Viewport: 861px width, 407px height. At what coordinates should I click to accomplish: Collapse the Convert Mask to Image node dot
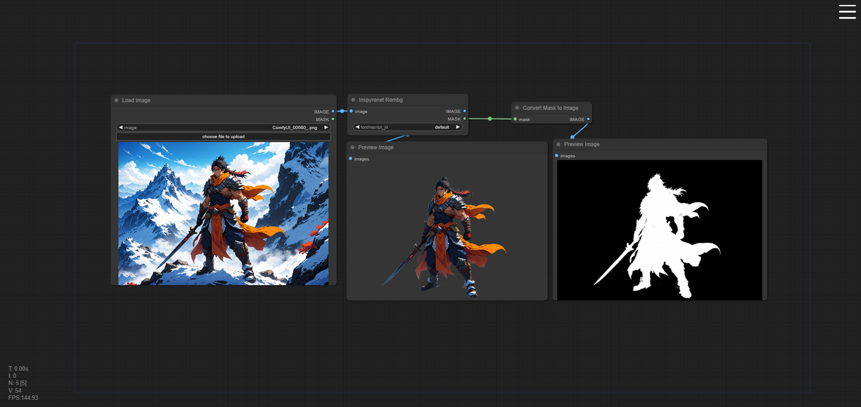pos(517,108)
